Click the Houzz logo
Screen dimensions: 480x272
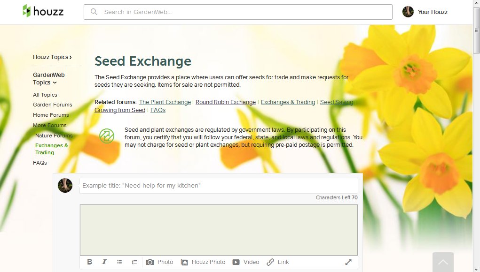click(x=43, y=11)
